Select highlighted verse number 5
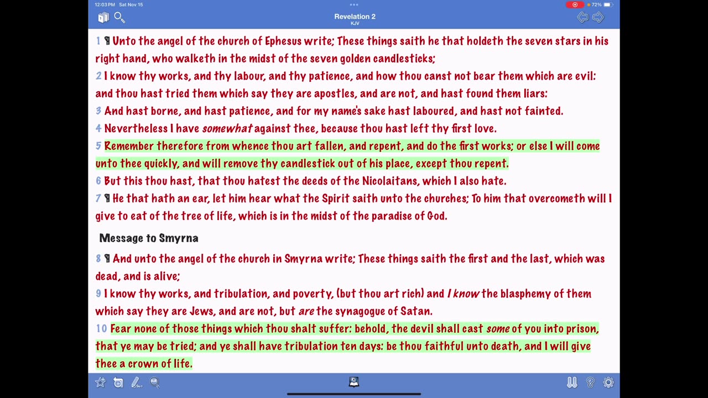This screenshot has width=708, height=398. (98, 146)
